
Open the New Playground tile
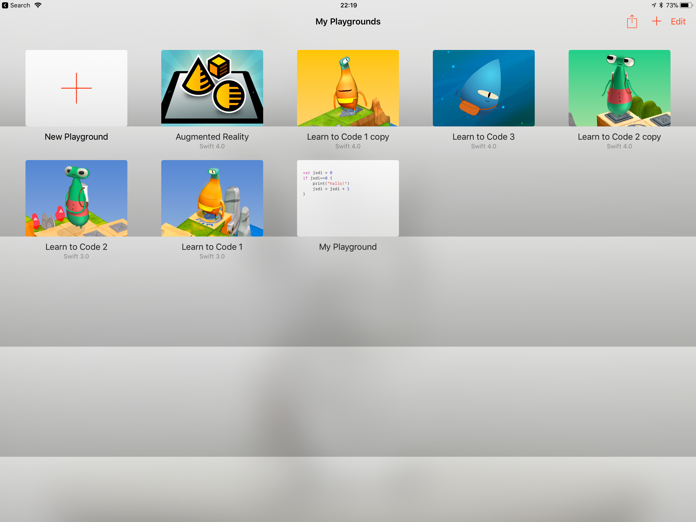76,88
